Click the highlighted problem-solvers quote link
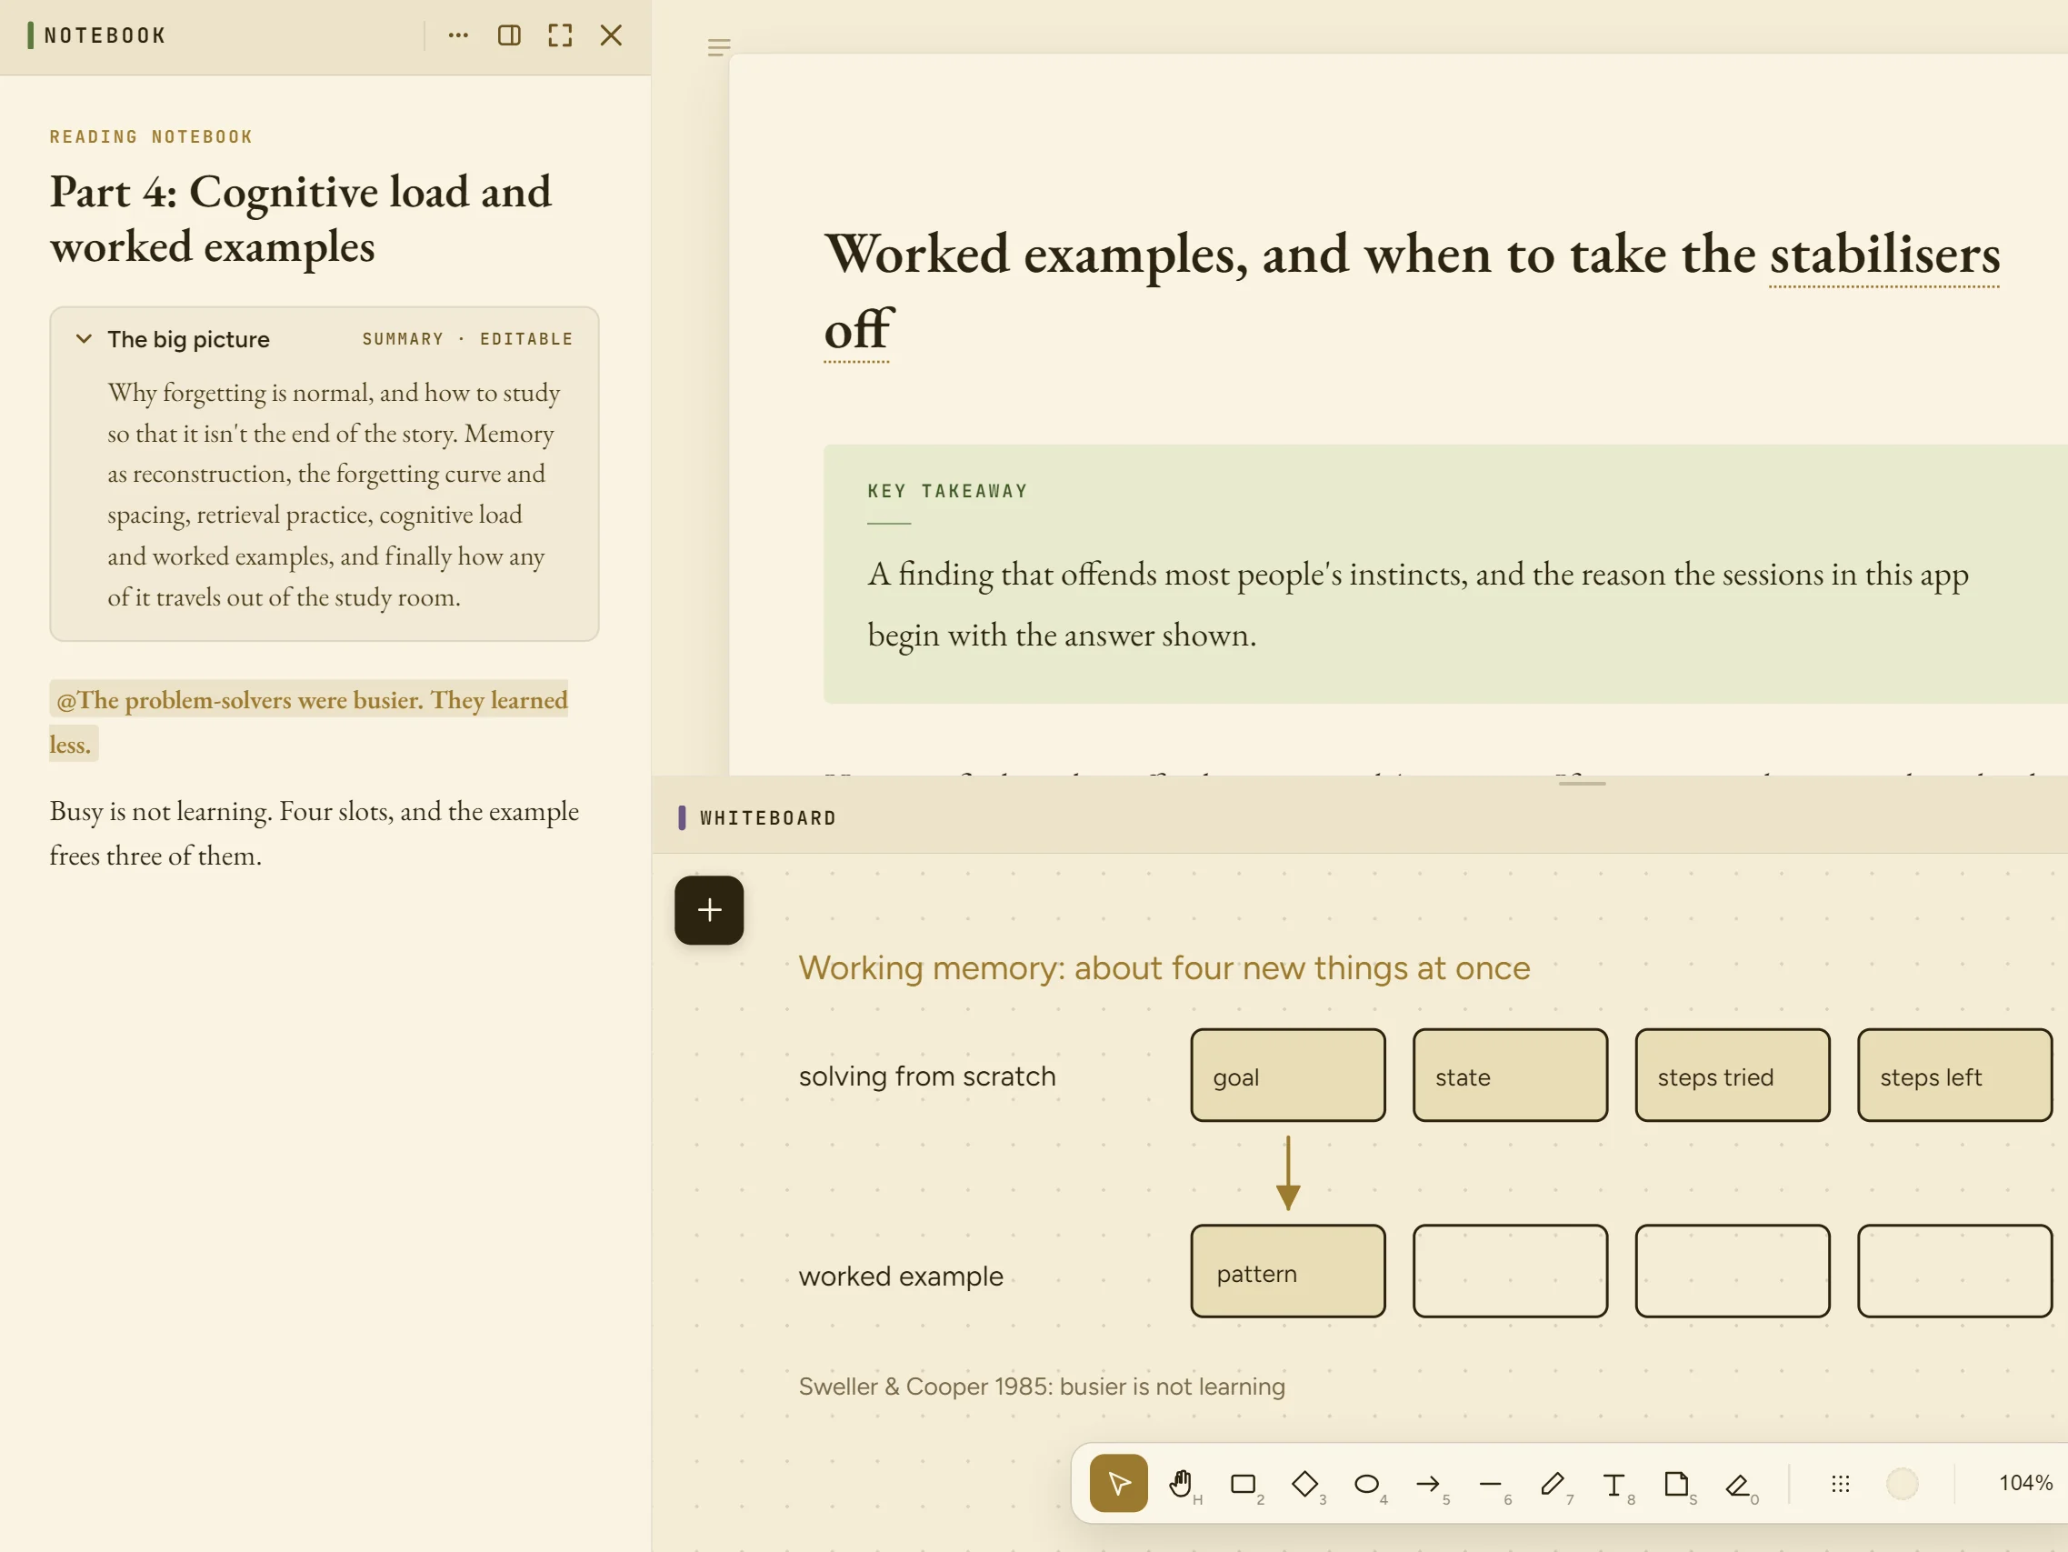2068x1552 pixels. (309, 721)
